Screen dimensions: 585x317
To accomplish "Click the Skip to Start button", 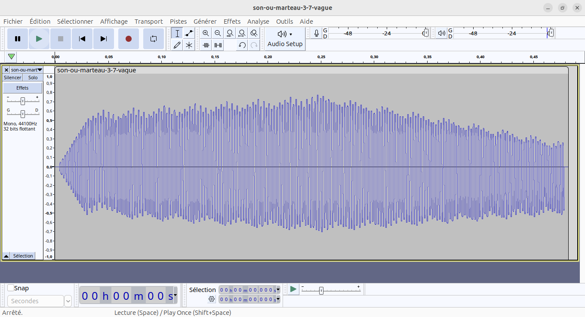I will 82,39.
